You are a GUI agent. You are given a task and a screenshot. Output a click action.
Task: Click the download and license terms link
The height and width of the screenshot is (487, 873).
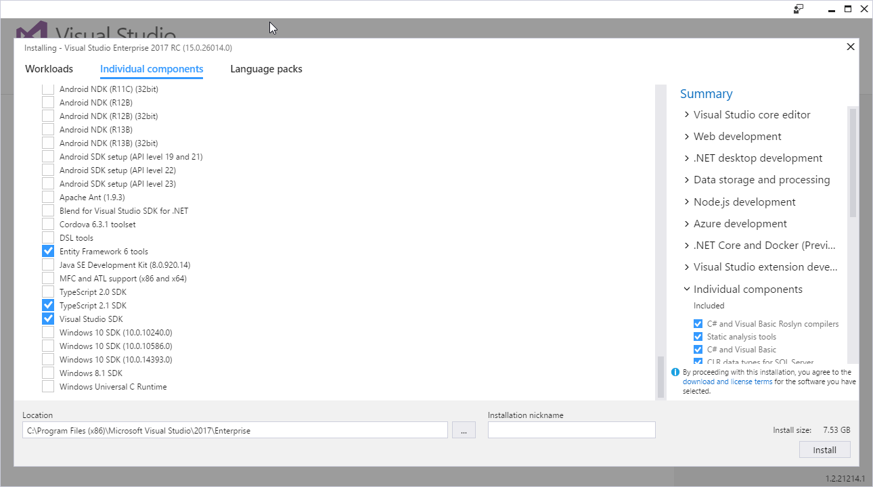[x=726, y=381]
